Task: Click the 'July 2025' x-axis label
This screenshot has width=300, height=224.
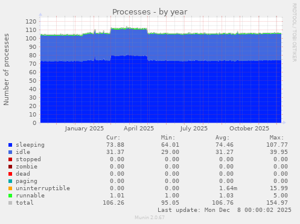Action: coord(194,129)
